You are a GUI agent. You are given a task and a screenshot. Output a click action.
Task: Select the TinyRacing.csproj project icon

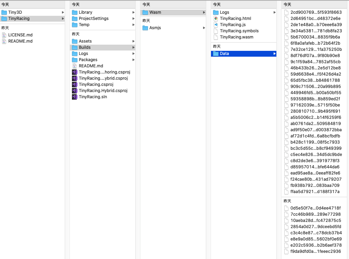[74, 84]
